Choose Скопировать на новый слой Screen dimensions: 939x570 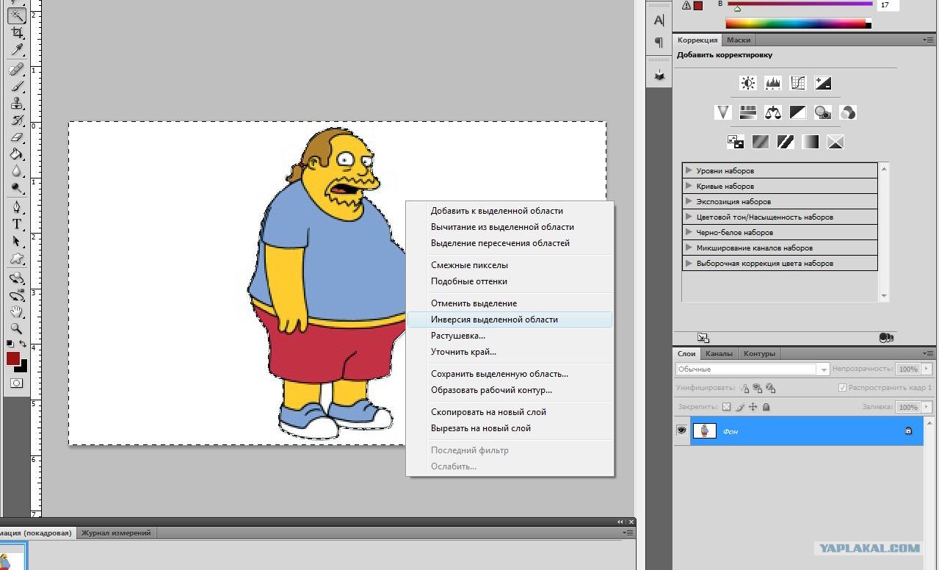pyautogui.click(x=510, y=412)
